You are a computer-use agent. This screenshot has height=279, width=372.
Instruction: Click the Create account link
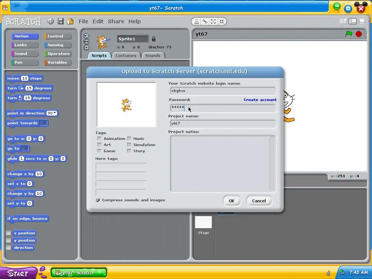(x=260, y=100)
